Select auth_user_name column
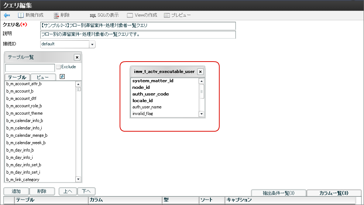Viewport: 364px width, 205px height. click(x=147, y=107)
